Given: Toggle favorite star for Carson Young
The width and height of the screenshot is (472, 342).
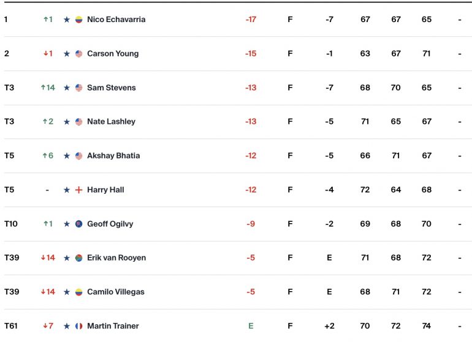Looking at the screenshot, I should [x=67, y=54].
